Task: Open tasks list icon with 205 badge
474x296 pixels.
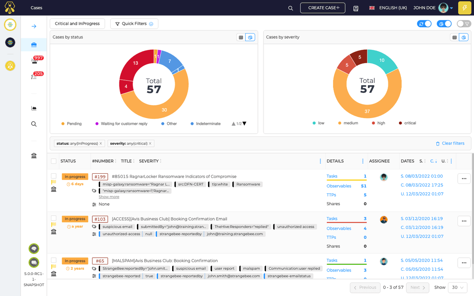Action: tap(34, 76)
